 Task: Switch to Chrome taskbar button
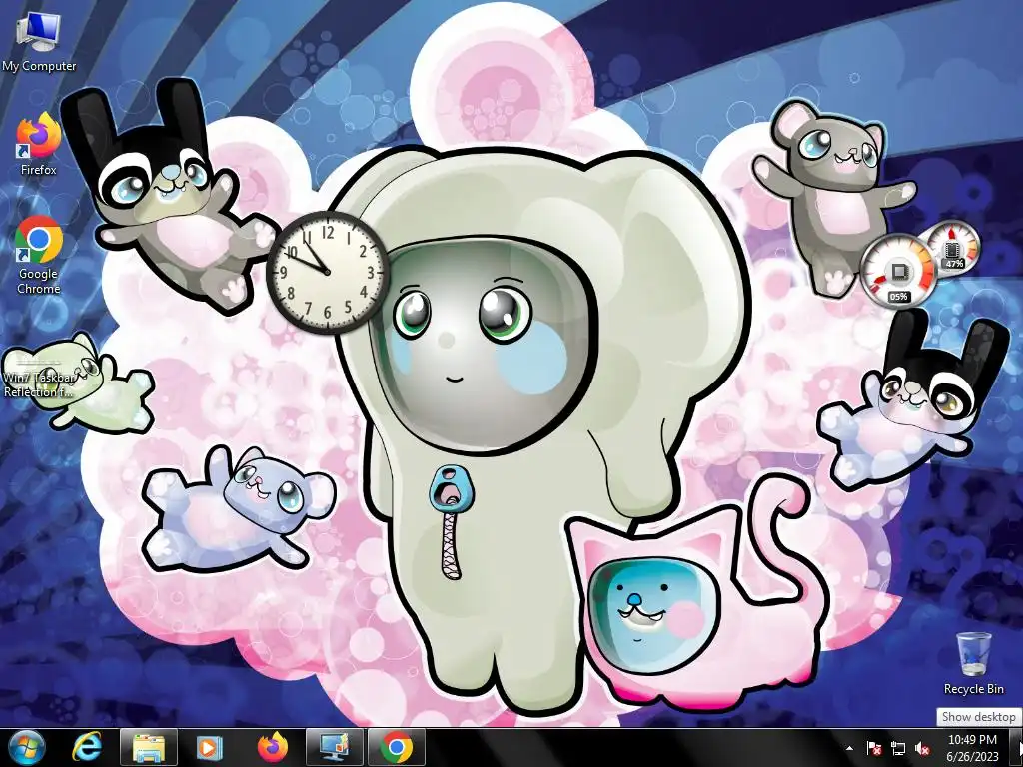click(x=397, y=747)
